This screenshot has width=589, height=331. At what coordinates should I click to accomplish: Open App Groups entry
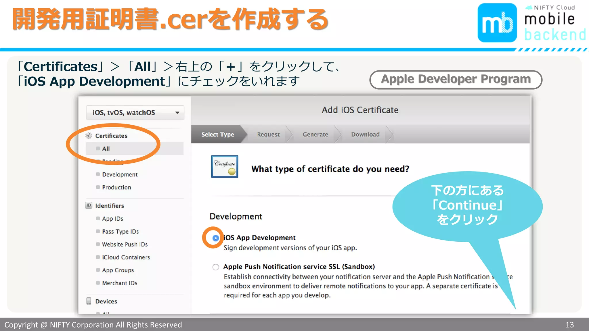[118, 270]
